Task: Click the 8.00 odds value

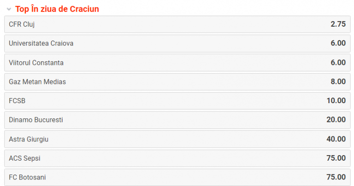Action: tap(338, 81)
